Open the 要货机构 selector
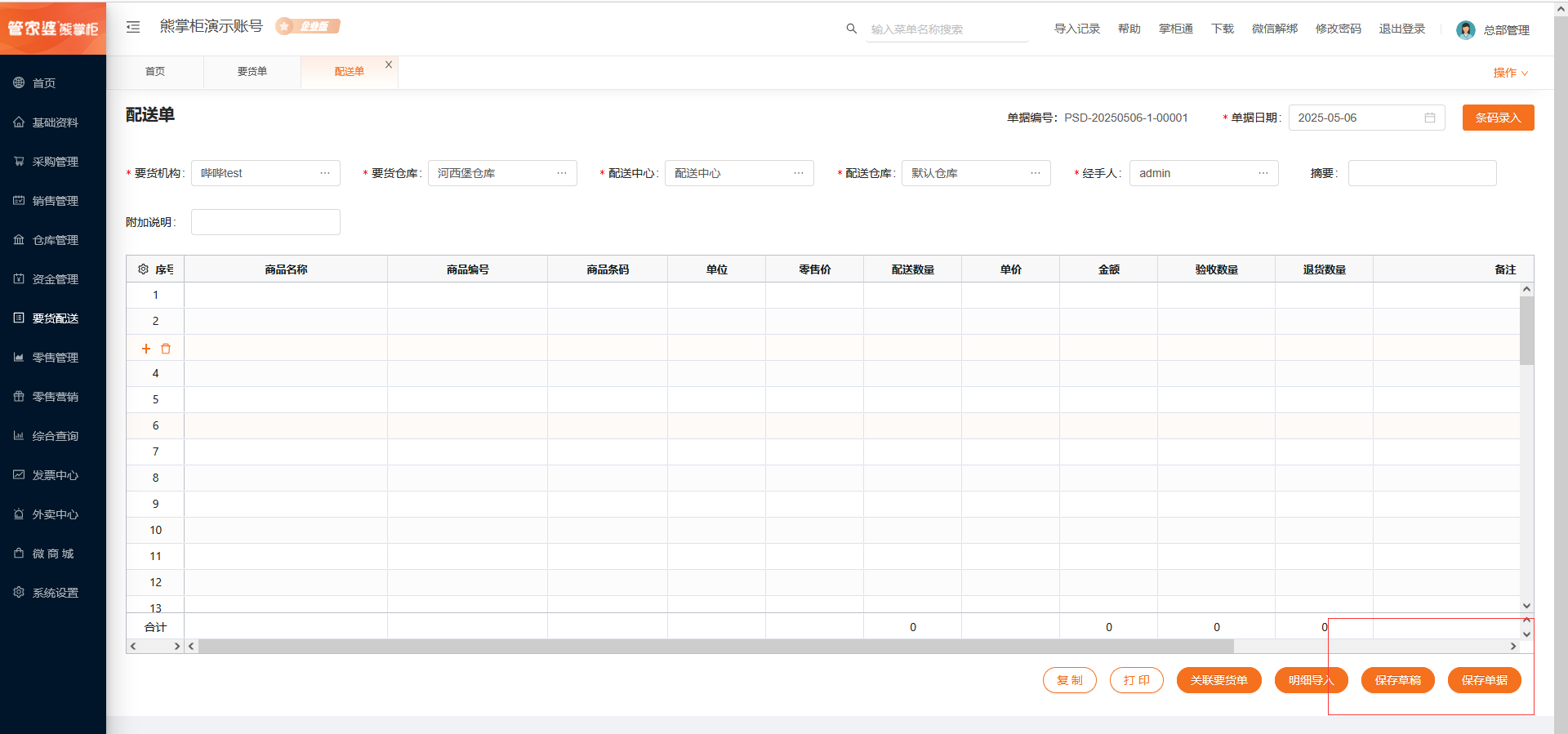The width and height of the screenshot is (1568, 734). tap(324, 173)
